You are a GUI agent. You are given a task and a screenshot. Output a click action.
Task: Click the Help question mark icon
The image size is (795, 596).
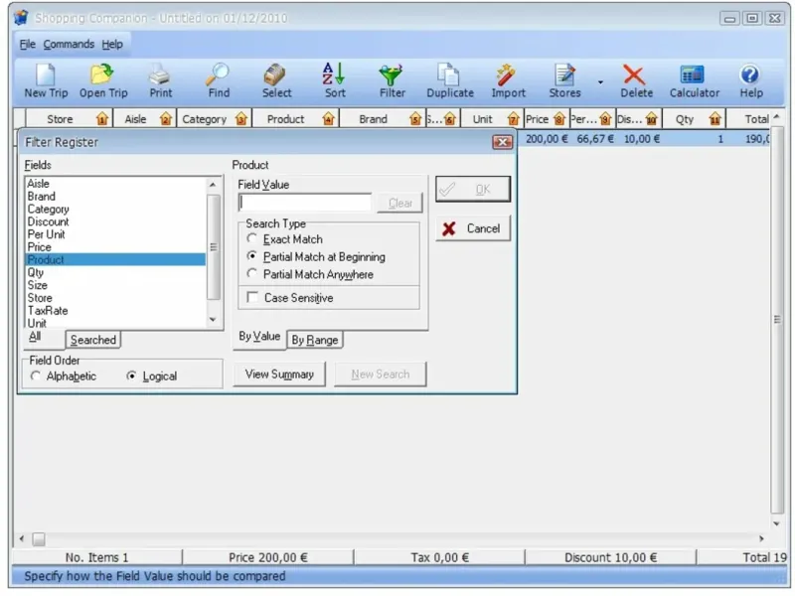click(750, 80)
